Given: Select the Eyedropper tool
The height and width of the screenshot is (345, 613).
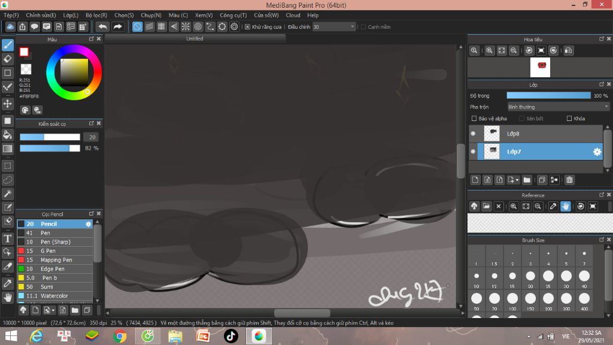Looking at the screenshot, I should click(x=8, y=283).
